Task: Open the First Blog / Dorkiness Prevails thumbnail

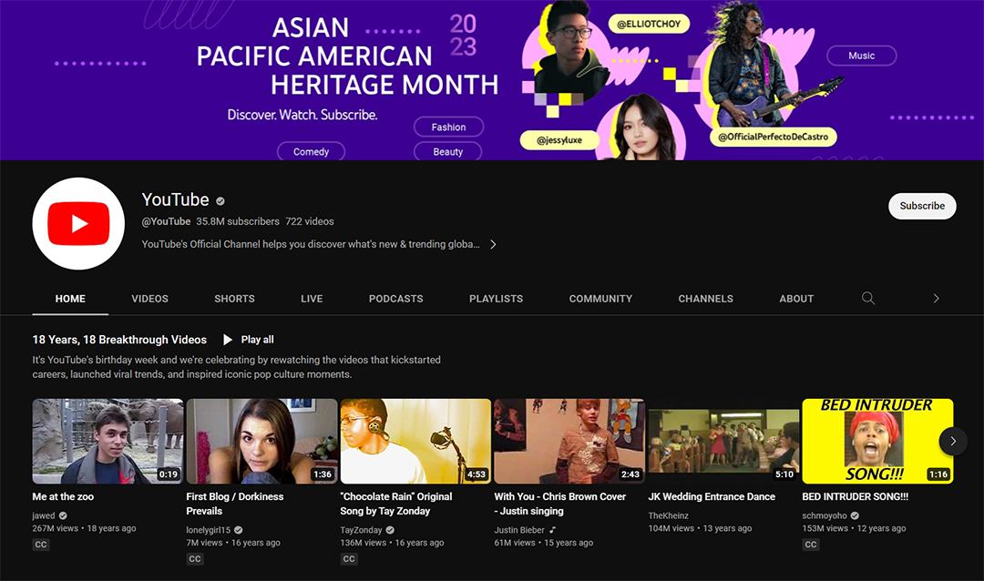Action: (261, 441)
